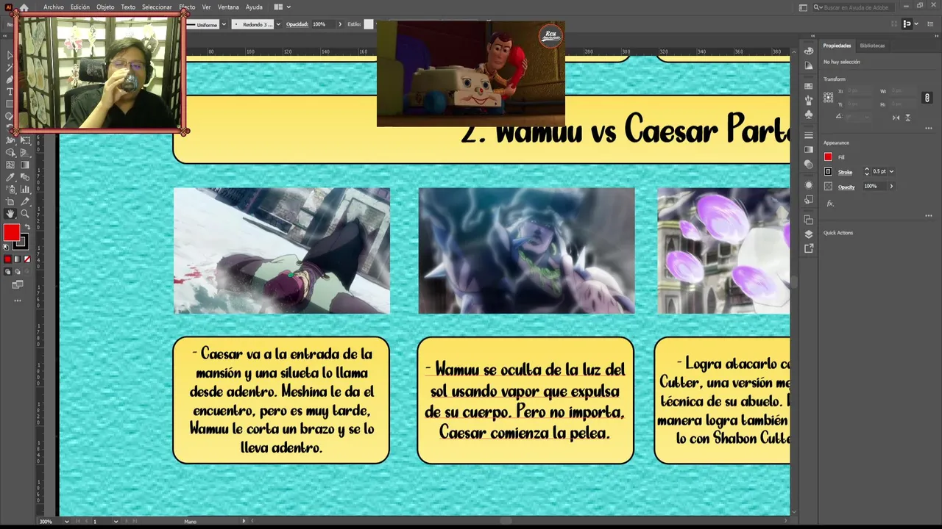Click the Stroke link in Appearance
The width and height of the screenshot is (942, 529).
coord(845,172)
